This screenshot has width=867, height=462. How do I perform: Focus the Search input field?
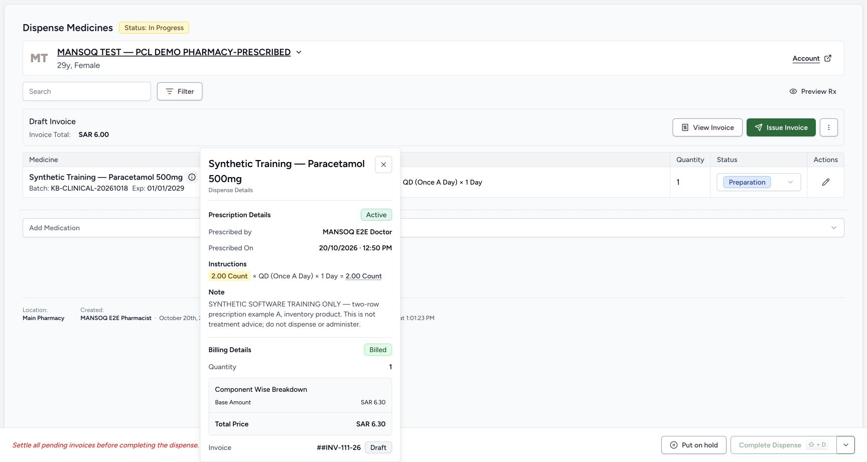87,91
